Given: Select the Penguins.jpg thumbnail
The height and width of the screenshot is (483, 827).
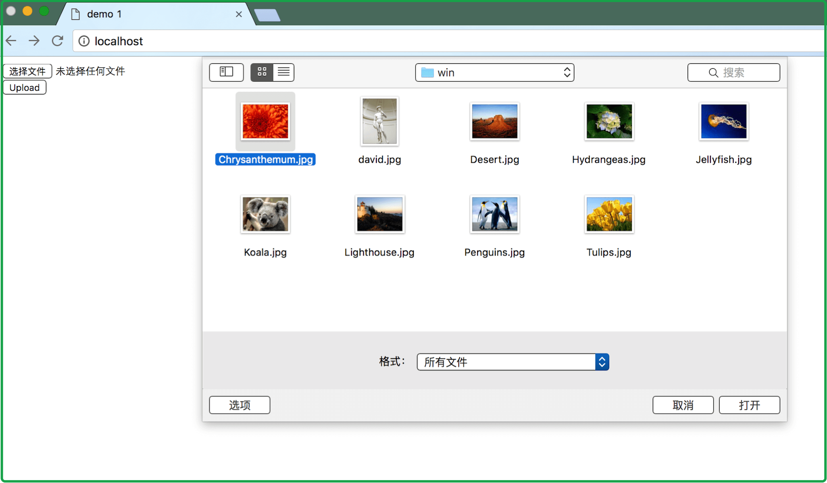Looking at the screenshot, I should pyautogui.click(x=494, y=215).
